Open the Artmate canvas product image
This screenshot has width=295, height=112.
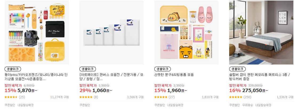pos(112,32)
